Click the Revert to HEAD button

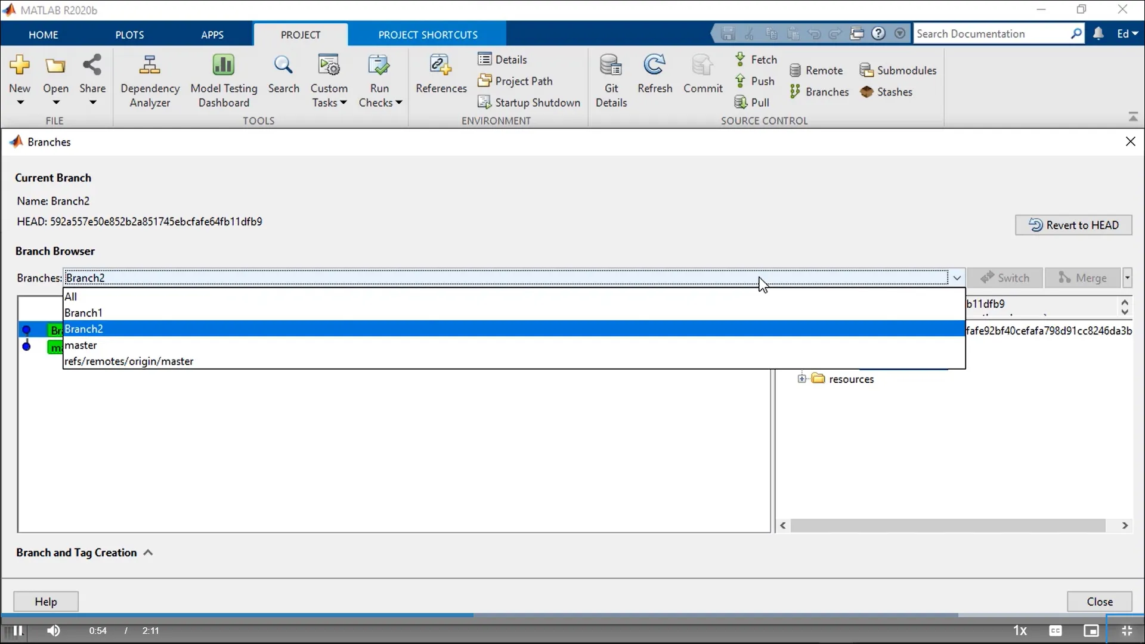1073,225
